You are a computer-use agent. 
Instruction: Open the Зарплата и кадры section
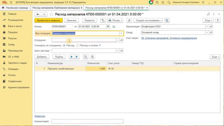tap(17, 63)
